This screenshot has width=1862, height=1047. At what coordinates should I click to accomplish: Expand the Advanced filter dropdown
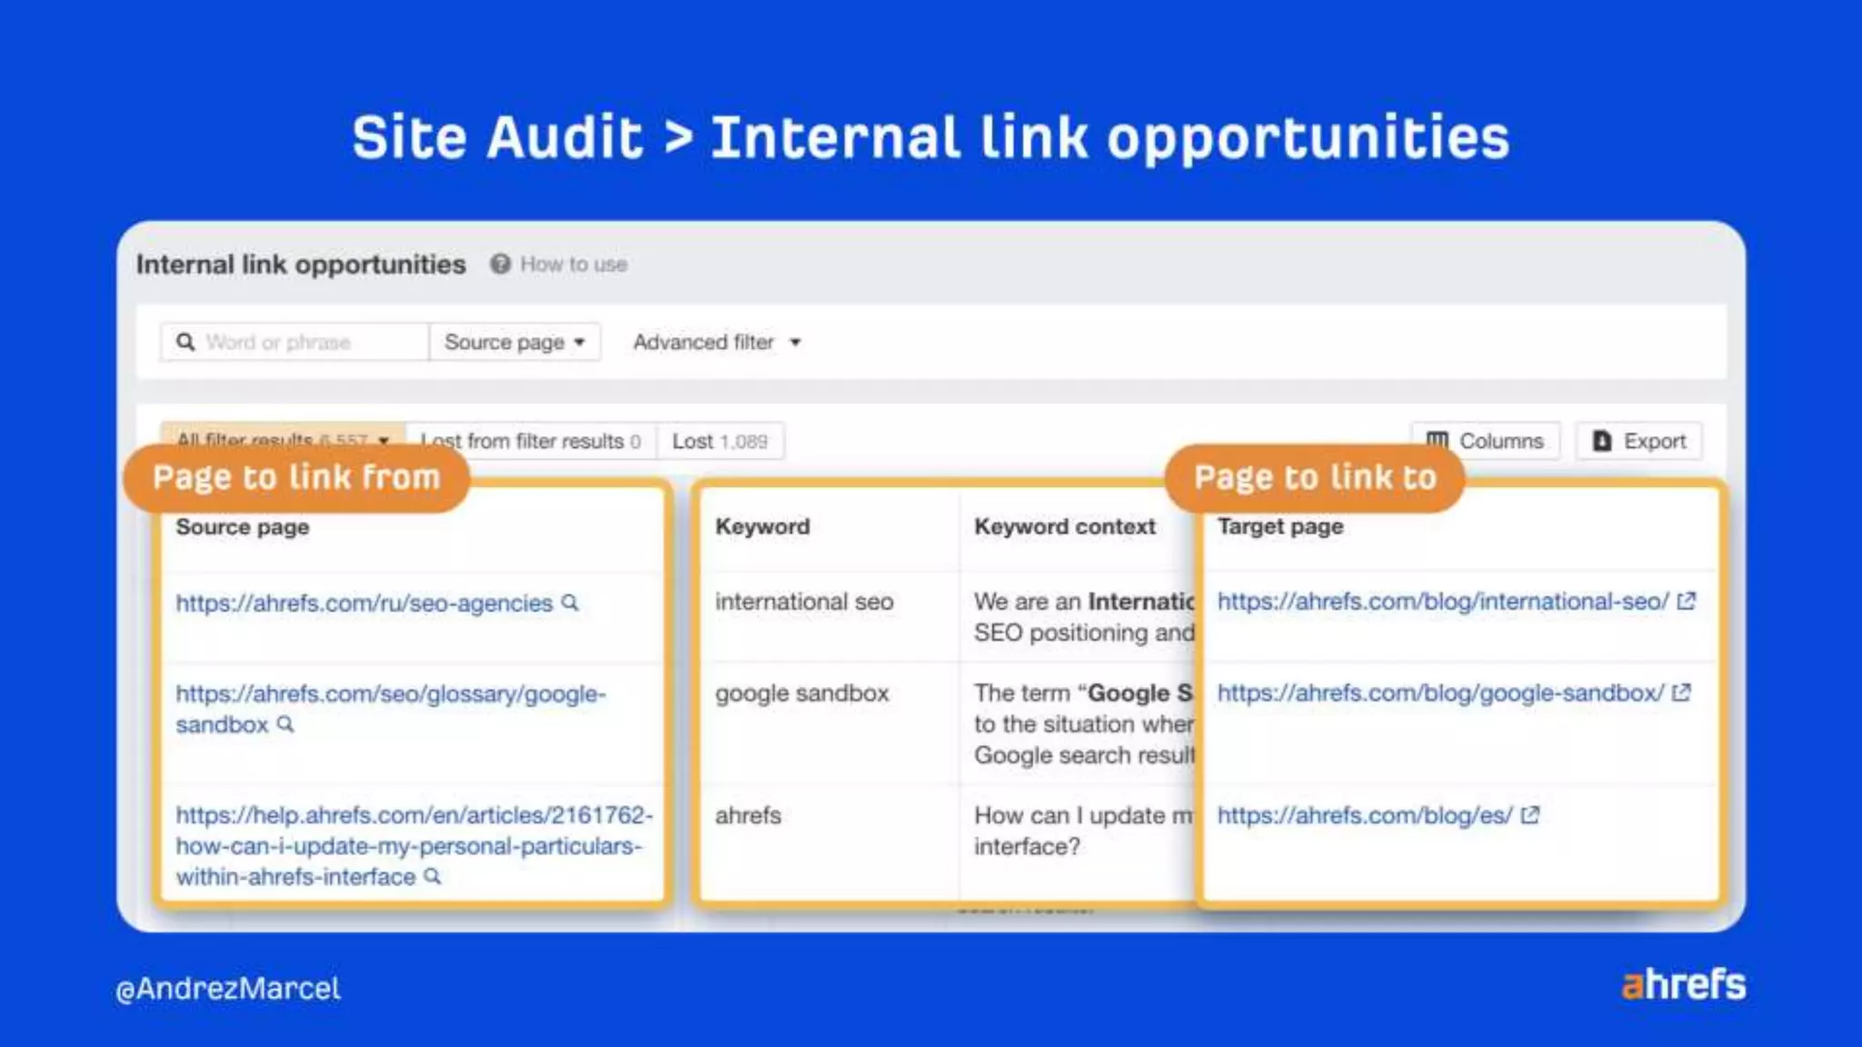716,342
